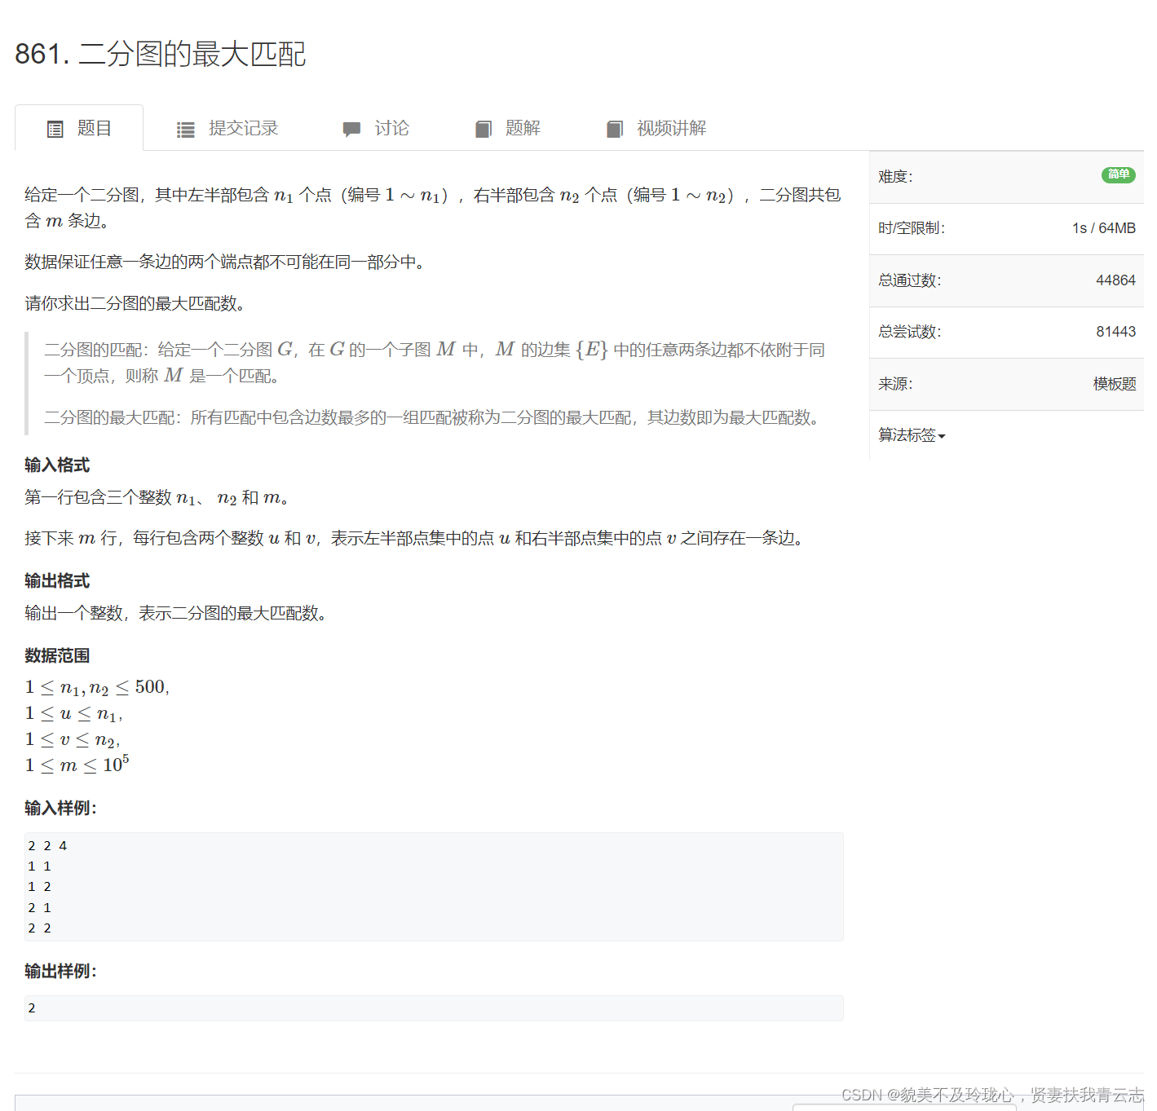Click the constraint line 1 ≤ v ≤ n2
The image size is (1157, 1111).
73,741
